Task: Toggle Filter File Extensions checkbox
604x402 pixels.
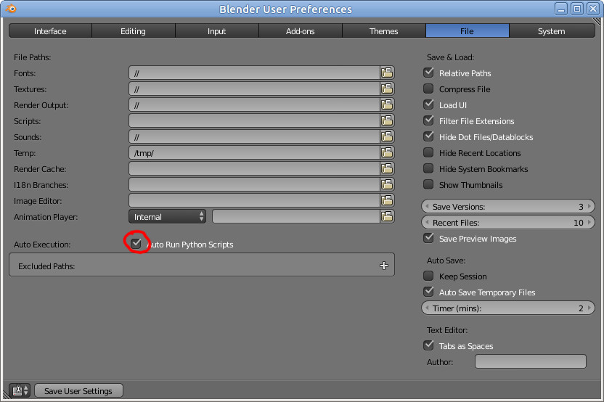Action: 428,120
